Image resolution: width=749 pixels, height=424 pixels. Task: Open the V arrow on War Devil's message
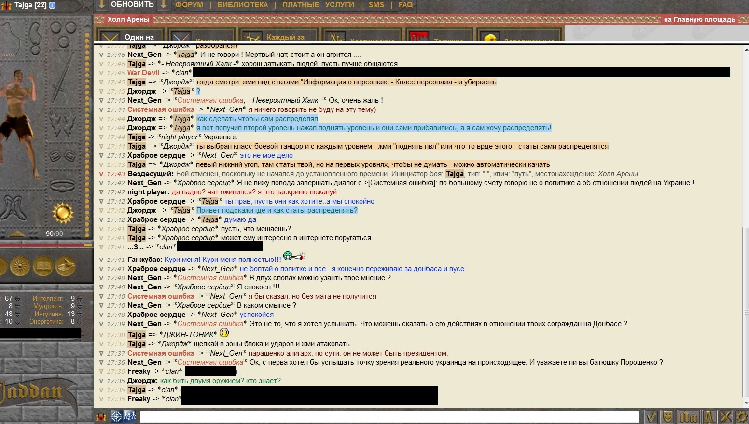(x=101, y=73)
